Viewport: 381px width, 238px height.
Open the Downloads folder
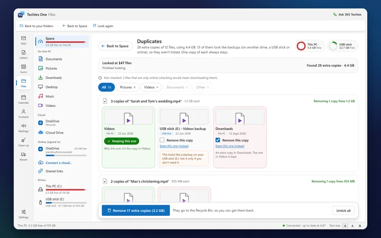62,78
